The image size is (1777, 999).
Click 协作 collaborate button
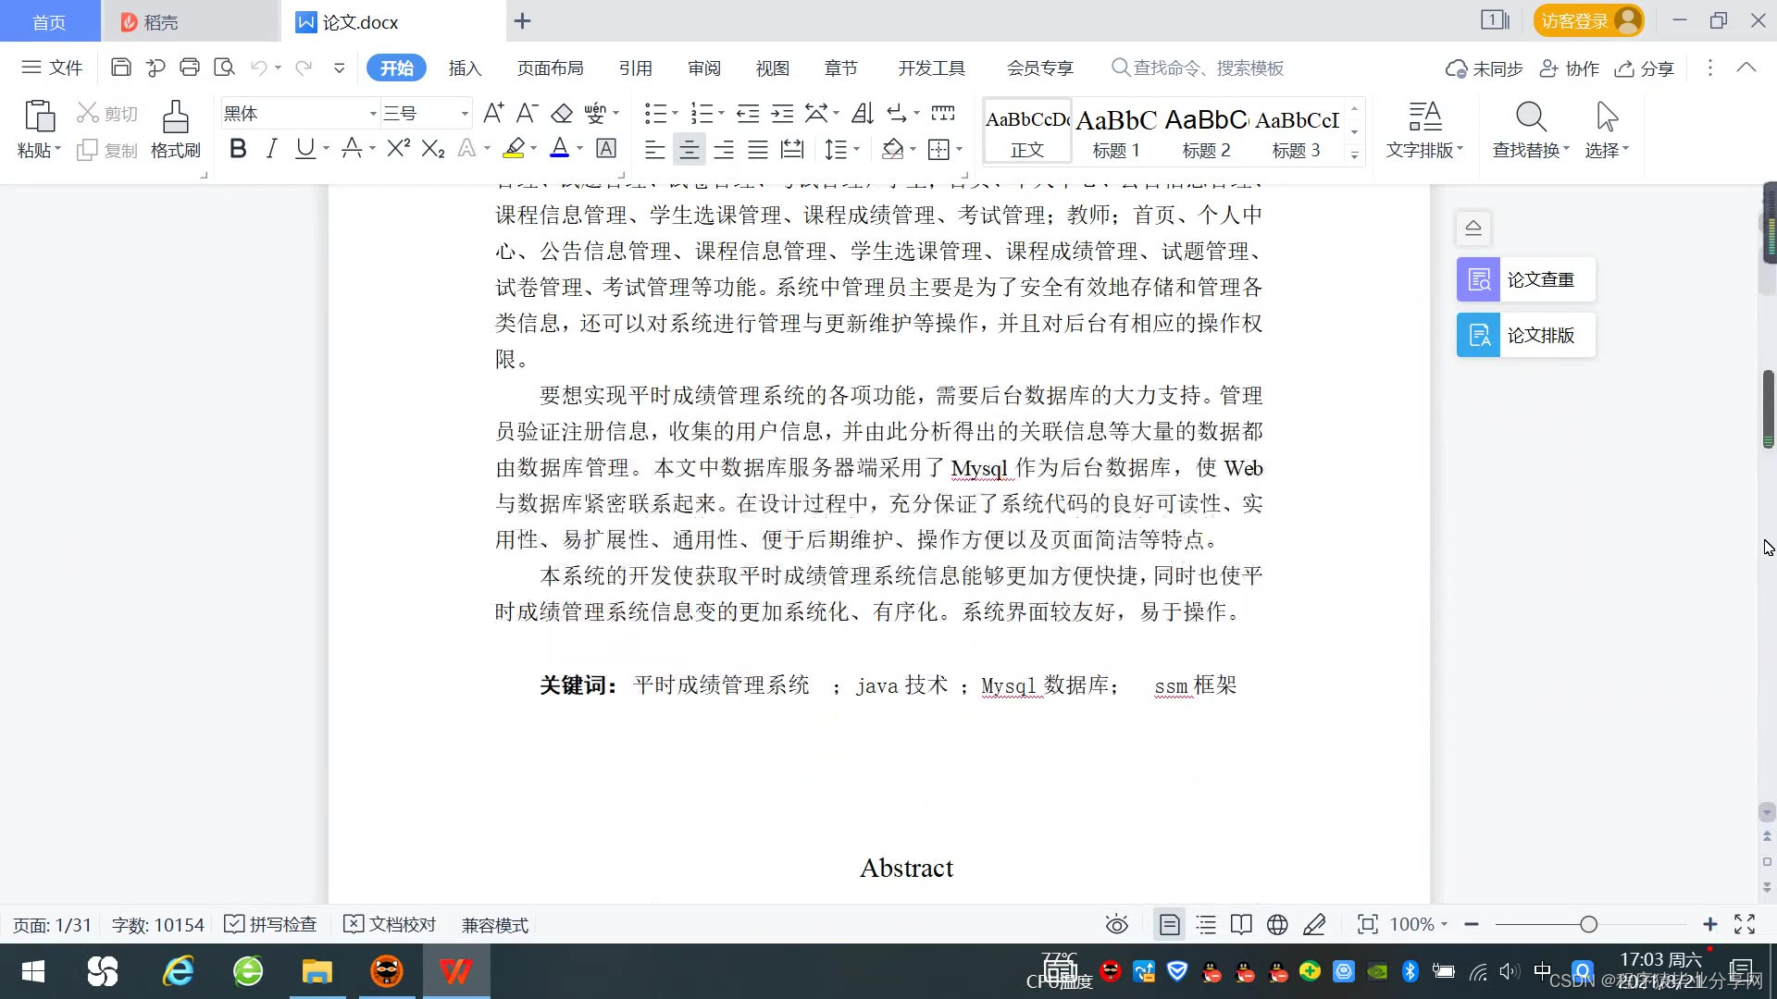point(1570,68)
